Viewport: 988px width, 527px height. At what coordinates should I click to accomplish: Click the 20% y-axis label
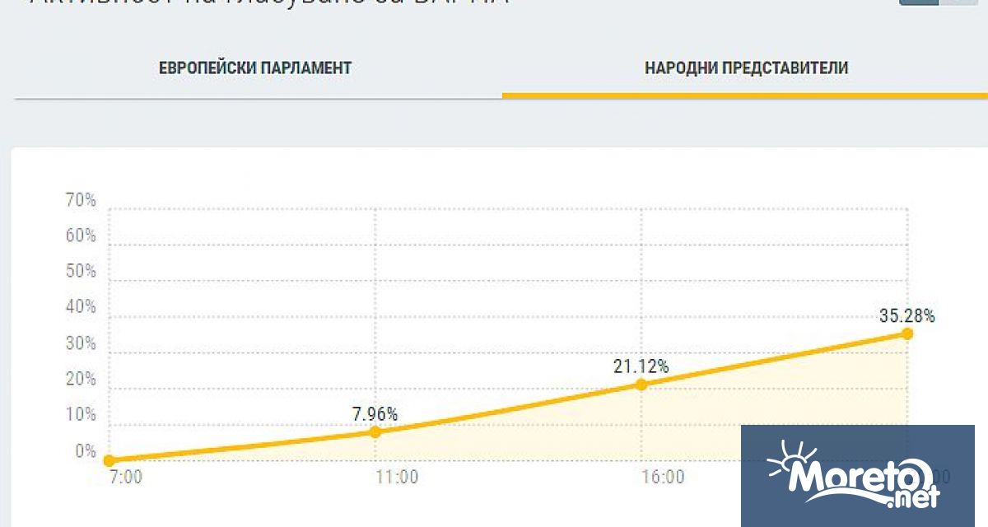tap(81, 380)
